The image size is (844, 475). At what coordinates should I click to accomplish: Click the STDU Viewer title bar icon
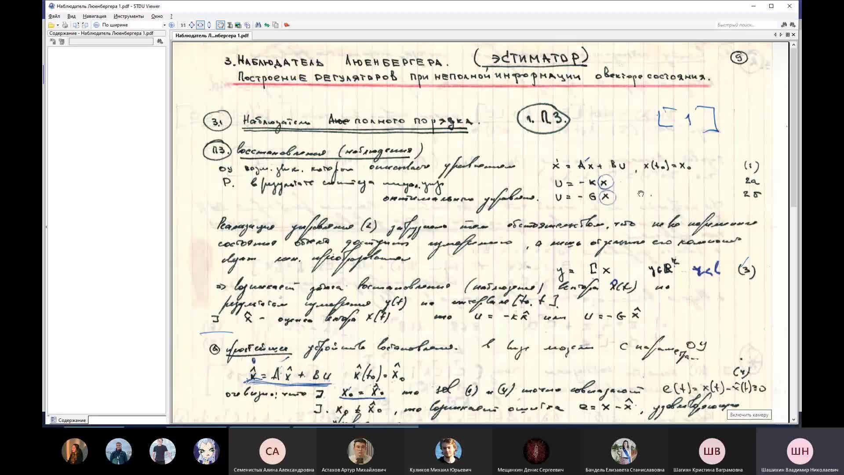coord(52,6)
